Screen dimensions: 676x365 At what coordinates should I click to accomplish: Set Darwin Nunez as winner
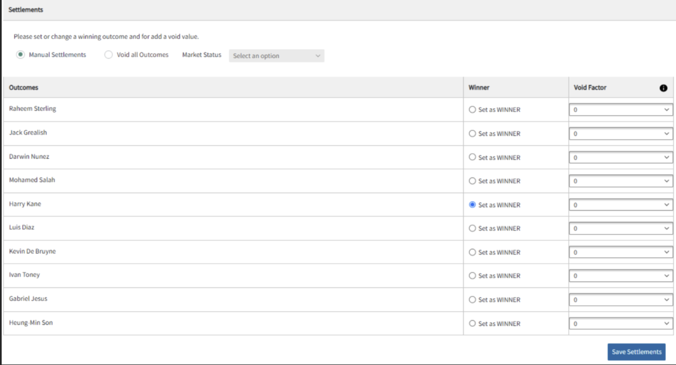coord(473,157)
